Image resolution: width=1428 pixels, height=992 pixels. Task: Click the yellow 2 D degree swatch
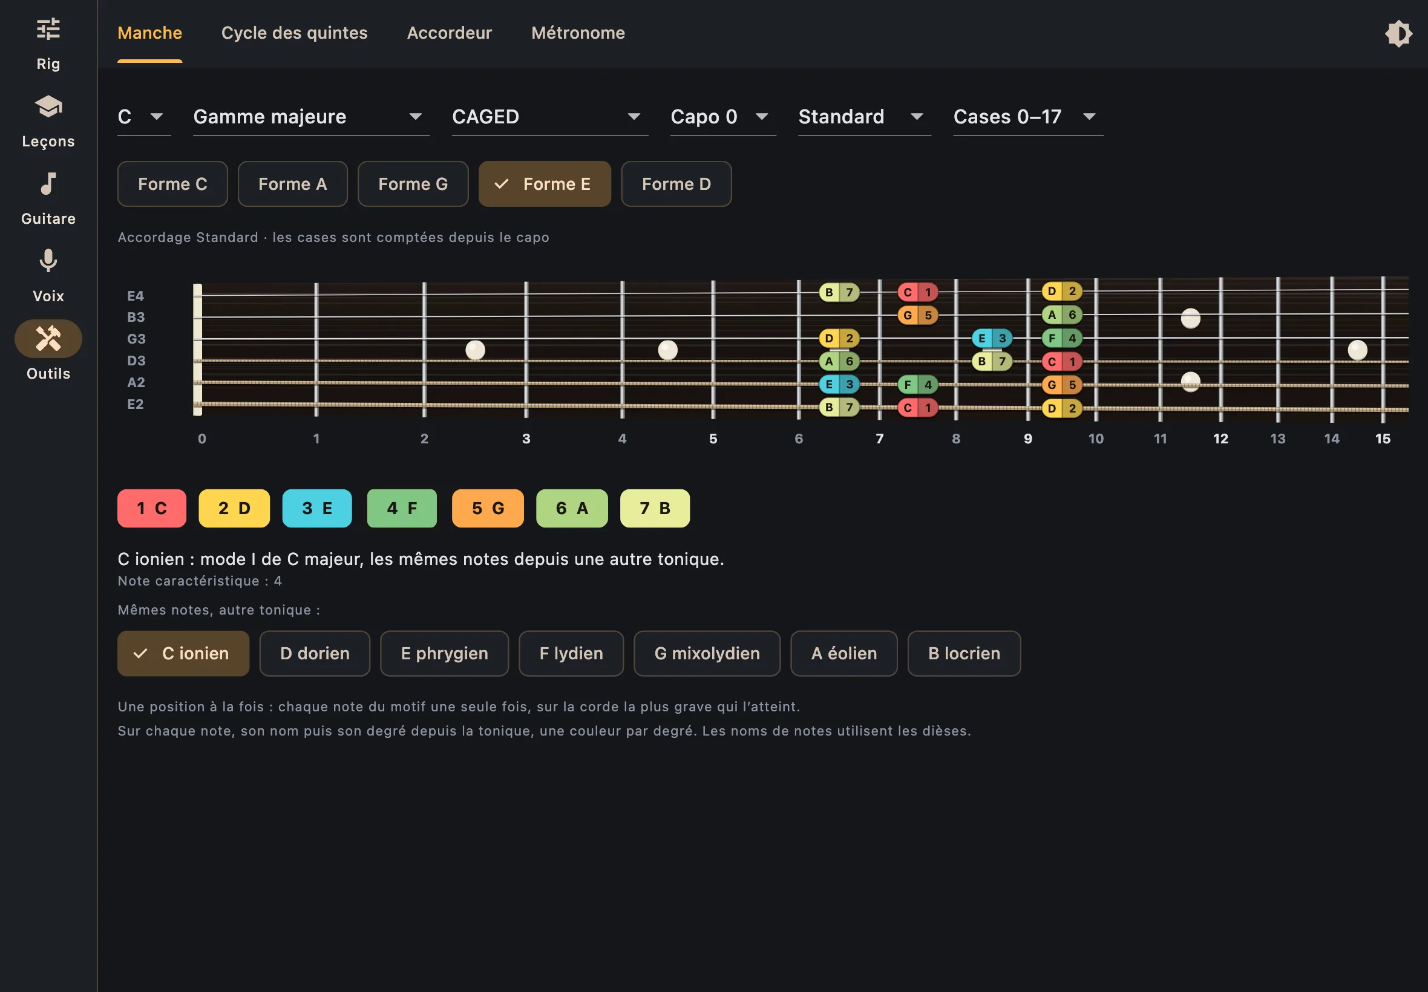point(234,509)
